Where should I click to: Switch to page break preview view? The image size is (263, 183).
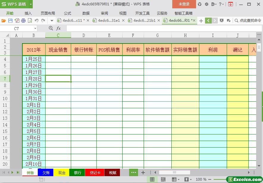click(163, 179)
